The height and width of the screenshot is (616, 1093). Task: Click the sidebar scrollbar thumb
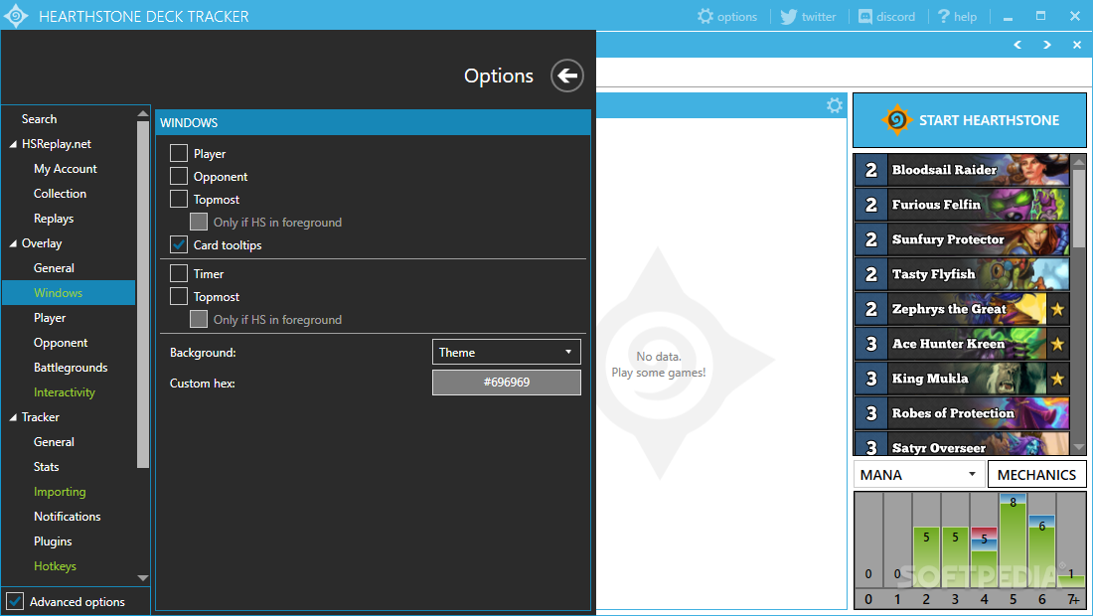(x=143, y=294)
